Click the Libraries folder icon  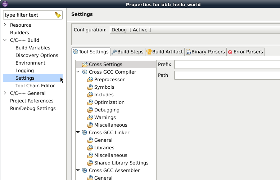point(90,148)
